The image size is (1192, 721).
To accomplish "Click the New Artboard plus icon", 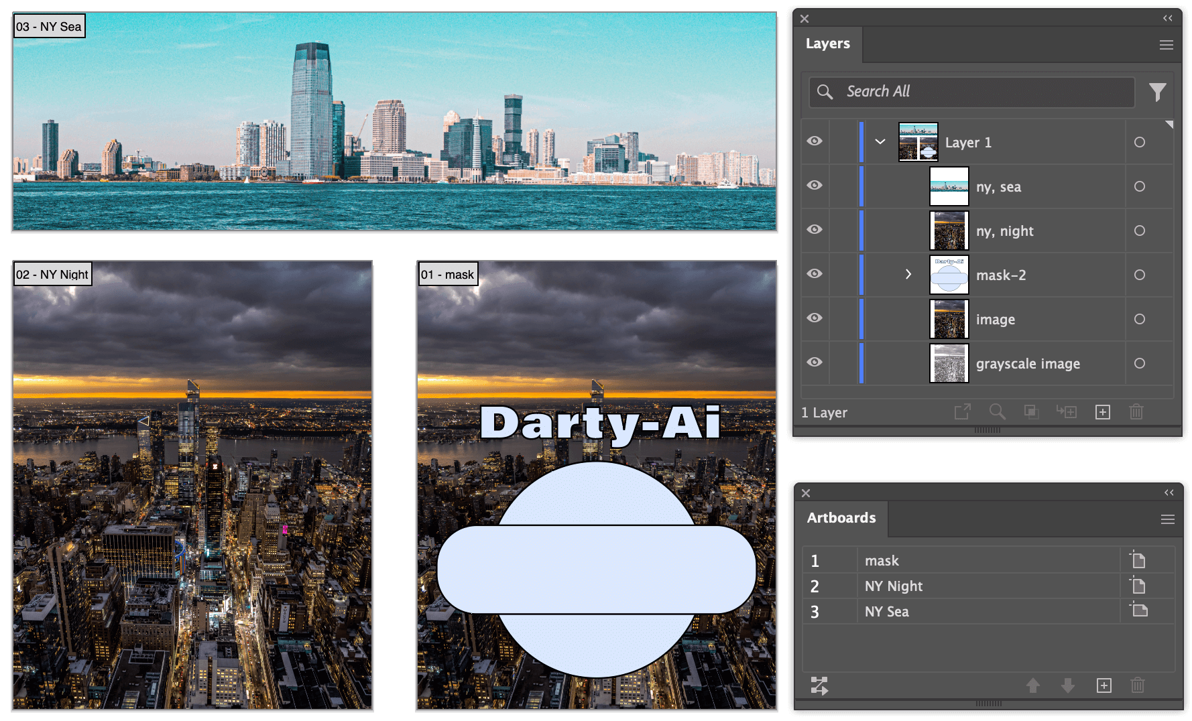I will [x=1104, y=685].
